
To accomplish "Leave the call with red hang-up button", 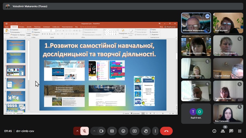I will (x=166, y=131).
